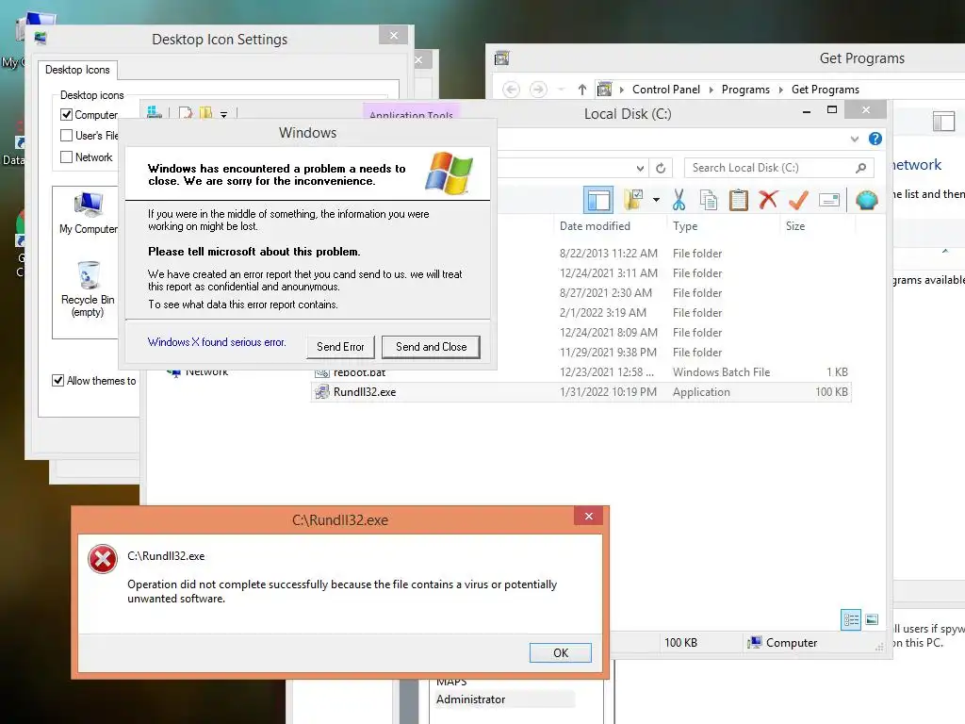Viewport: 965px width, 724px height.
Task: Enable the Network desktop icon checkbox
Action: (x=67, y=157)
